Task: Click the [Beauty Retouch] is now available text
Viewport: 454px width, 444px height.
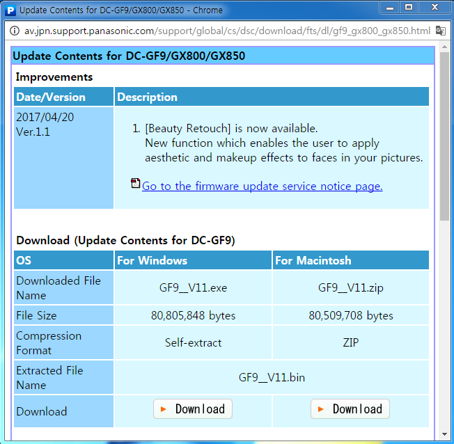Action: [231, 129]
